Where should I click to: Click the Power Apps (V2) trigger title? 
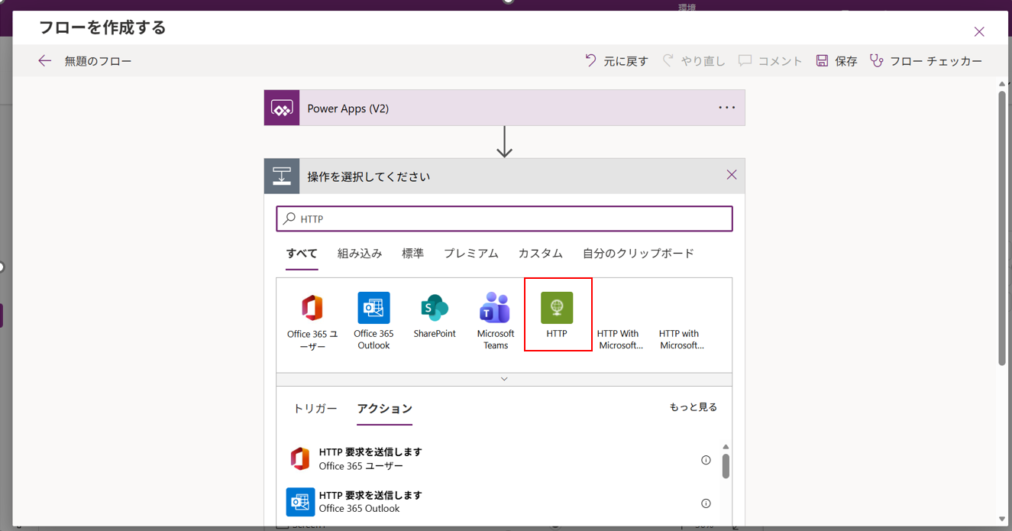click(348, 108)
